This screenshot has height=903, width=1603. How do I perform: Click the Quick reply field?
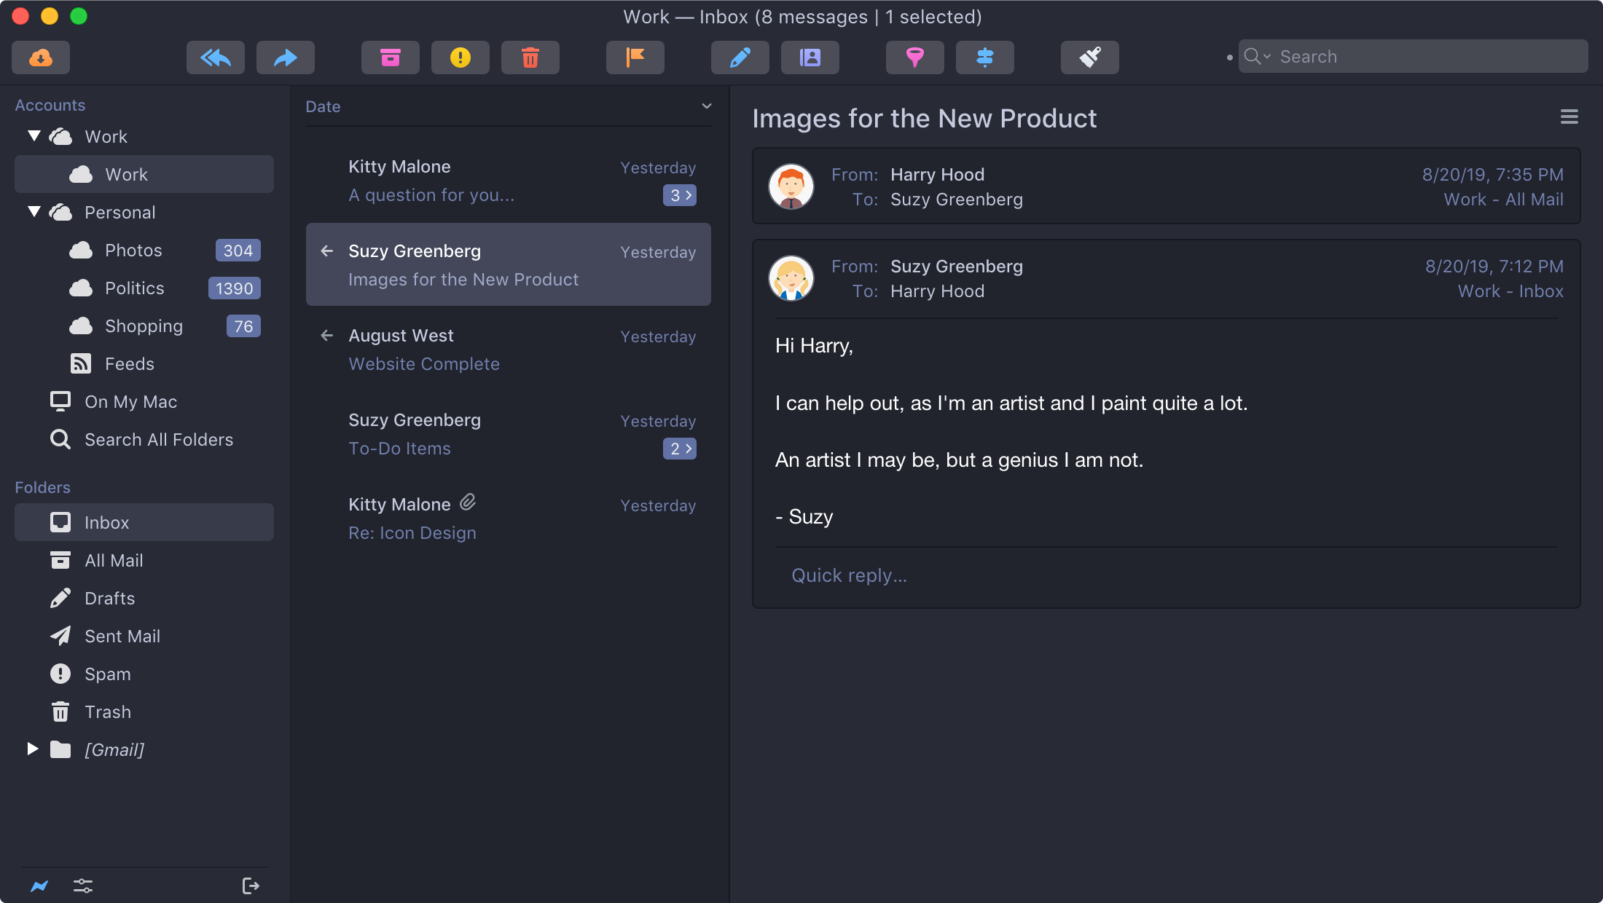click(849, 575)
